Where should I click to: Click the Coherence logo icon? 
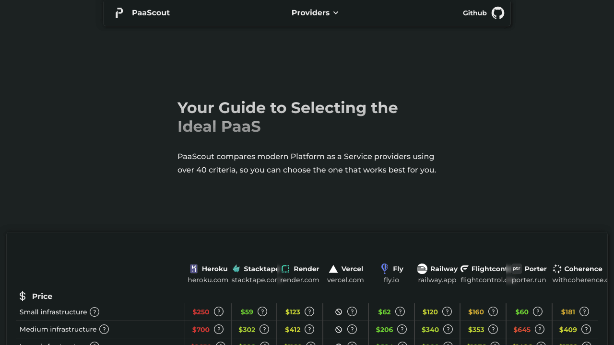tap(557, 269)
